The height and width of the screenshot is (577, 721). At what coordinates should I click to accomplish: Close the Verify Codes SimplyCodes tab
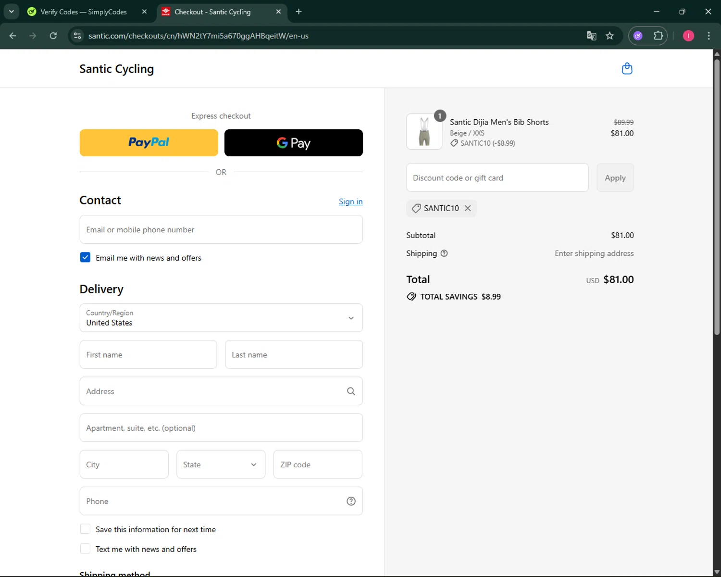(x=144, y=12)
